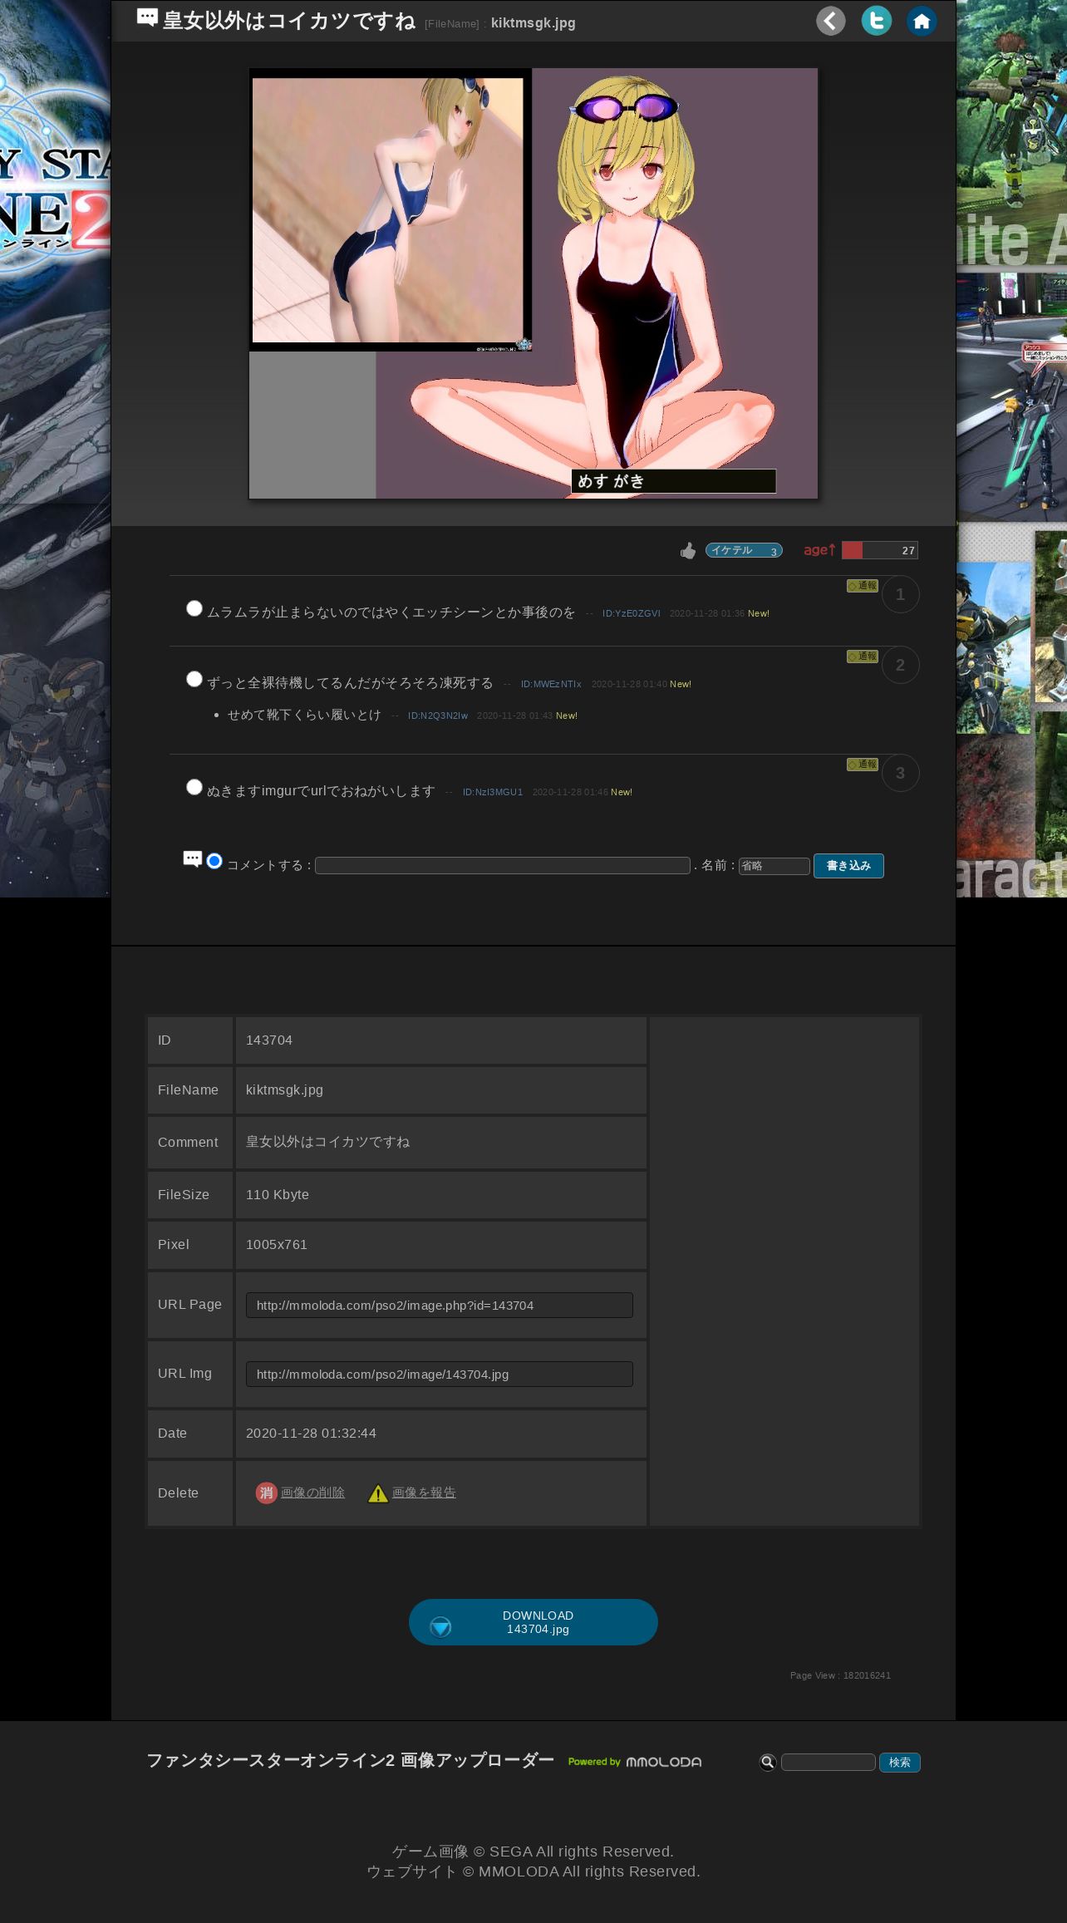Image resolution: width=1067 pixels, height=1923 pixels.
Task: Report comment 3 with its 通報 badge
Action: click(863, 765)
